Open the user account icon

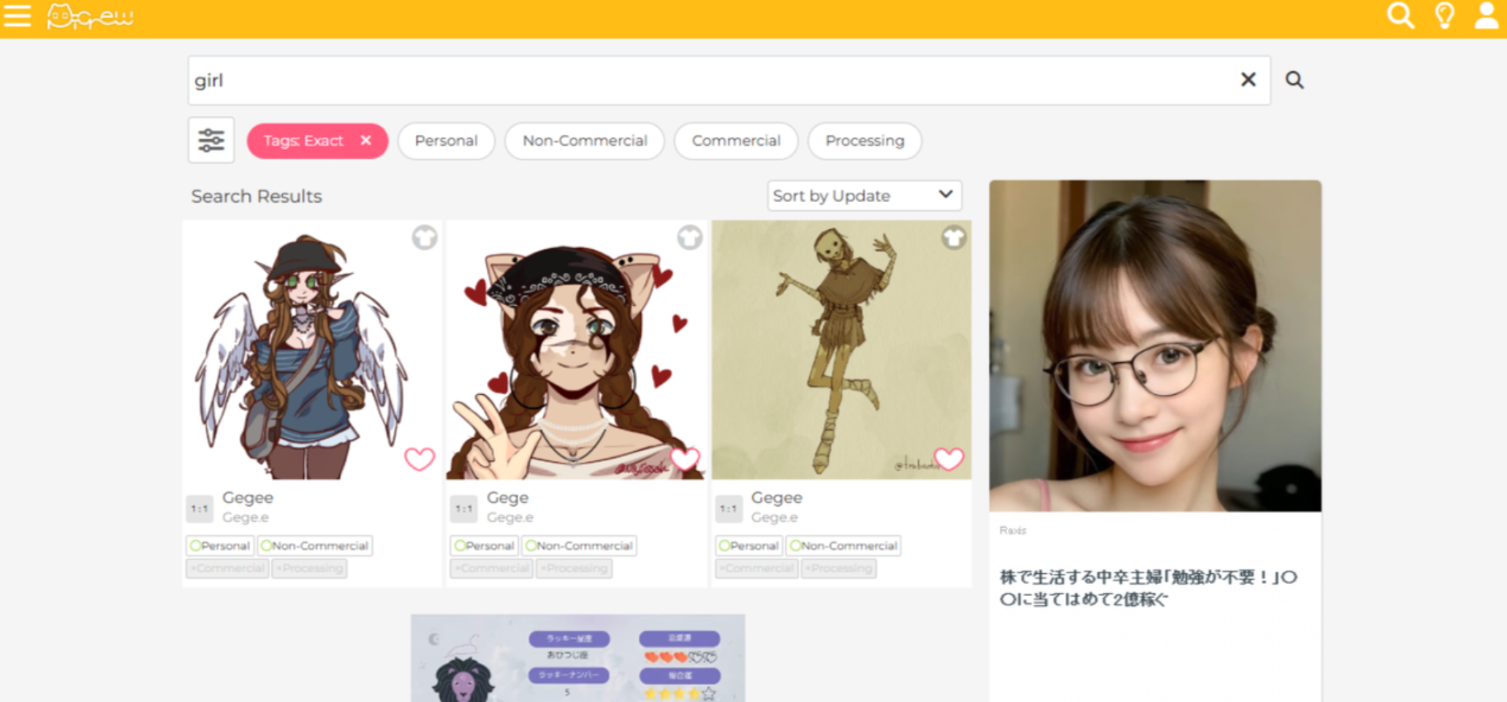(x=1486, y=15)
